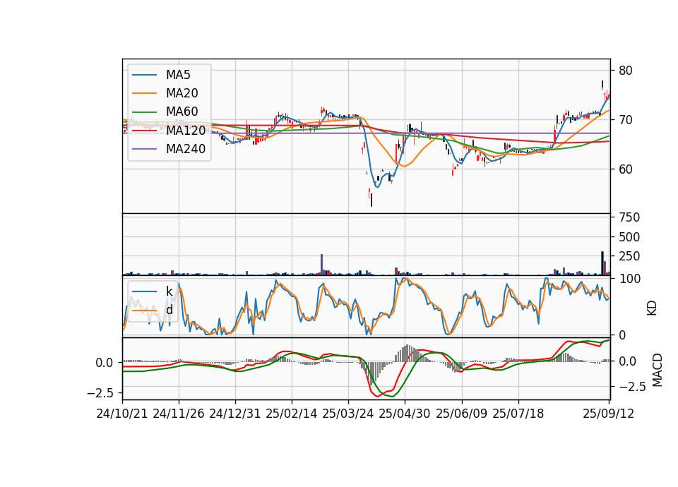
Task: Click the MA20 legend label
Action: pos(182,93)
